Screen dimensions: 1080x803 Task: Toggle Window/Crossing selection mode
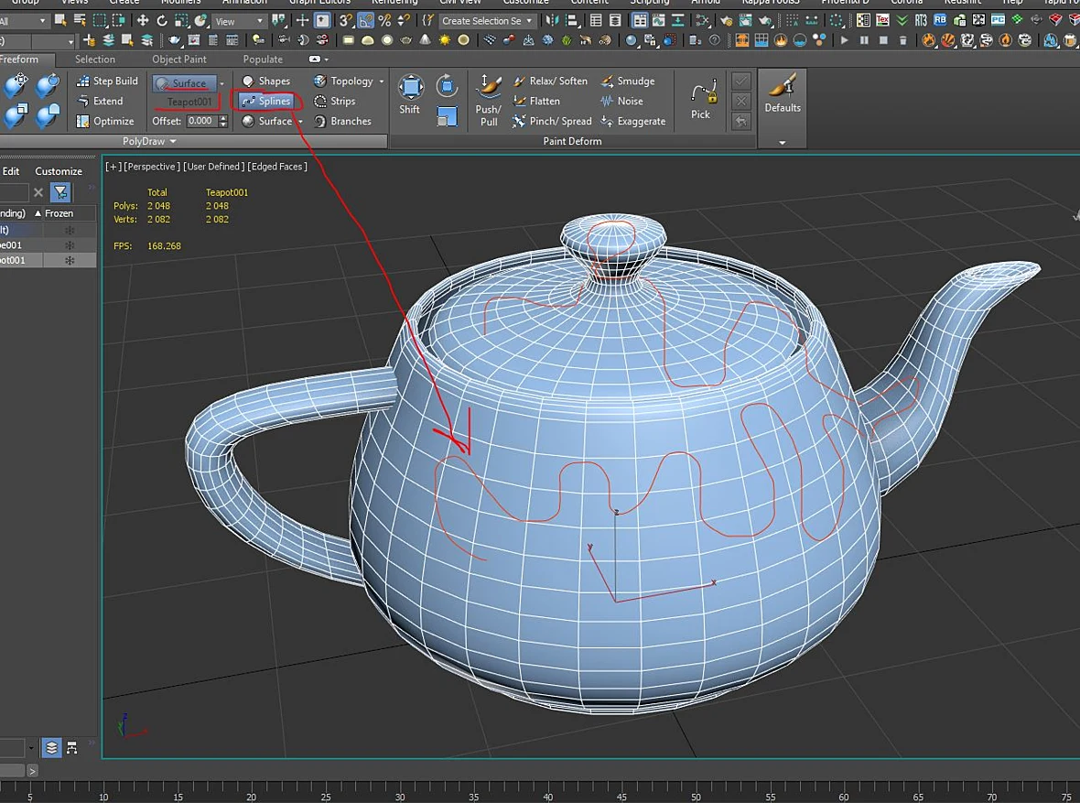119,20
